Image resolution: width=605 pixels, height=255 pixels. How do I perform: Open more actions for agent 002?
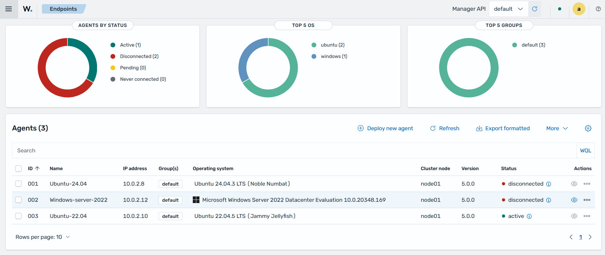587,200
